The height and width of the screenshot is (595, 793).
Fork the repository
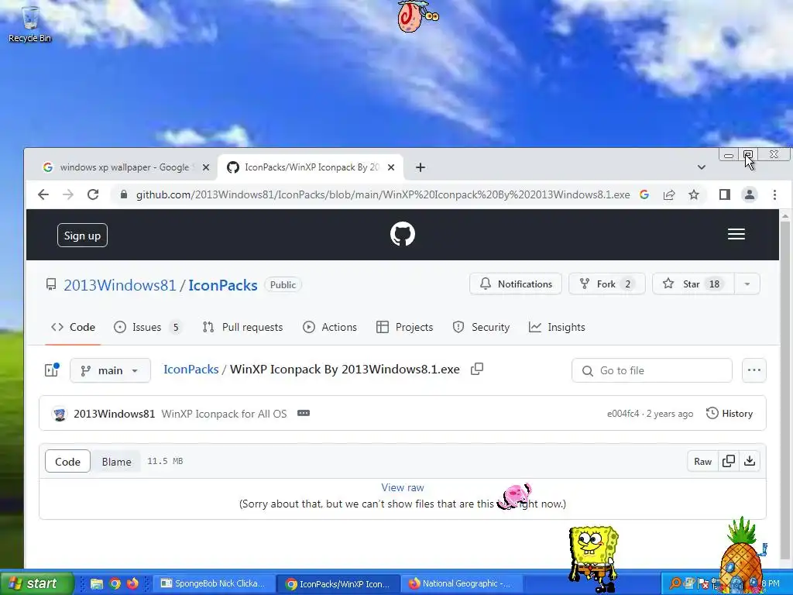pyautogui.click(x=607, y=284)
